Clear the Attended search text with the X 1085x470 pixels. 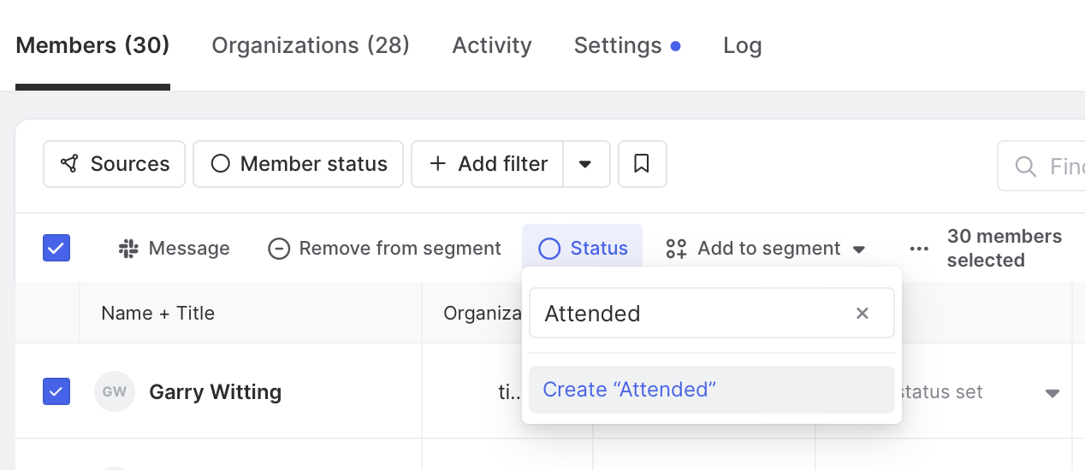[x=863, y=314]
